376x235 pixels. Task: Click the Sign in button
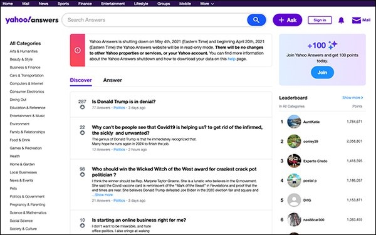[320, 20]
